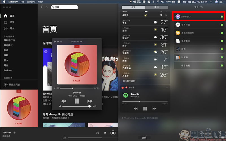Rewind in the 播放中 widget
The width and height of the screenshot is (226, 141).
[x=136, y=109]
